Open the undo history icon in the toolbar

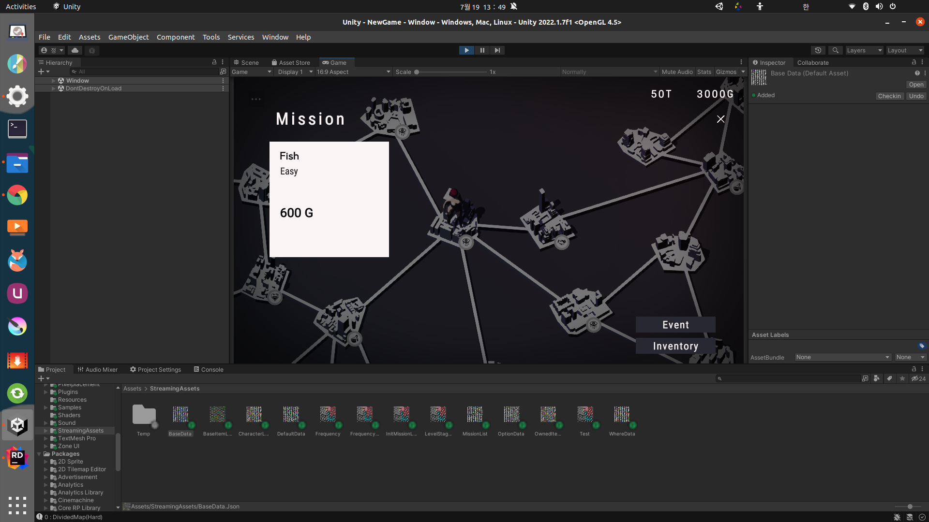(818, 50)
